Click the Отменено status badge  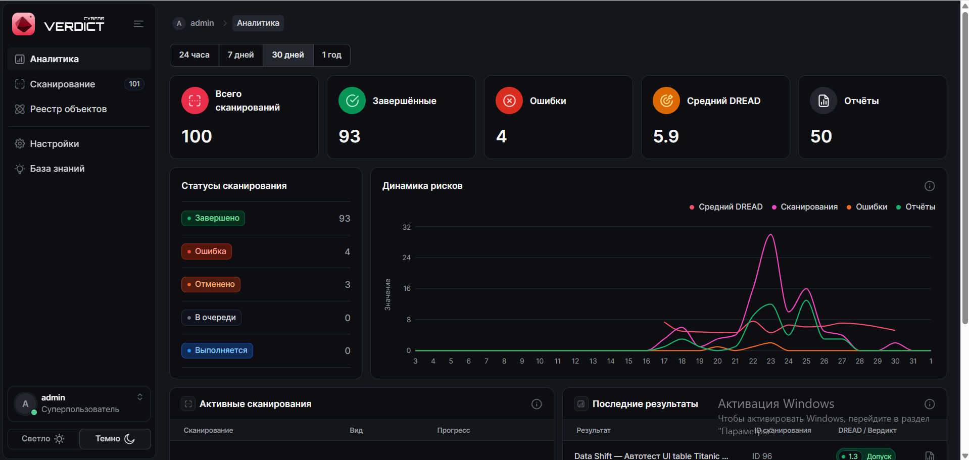[211, 284]
